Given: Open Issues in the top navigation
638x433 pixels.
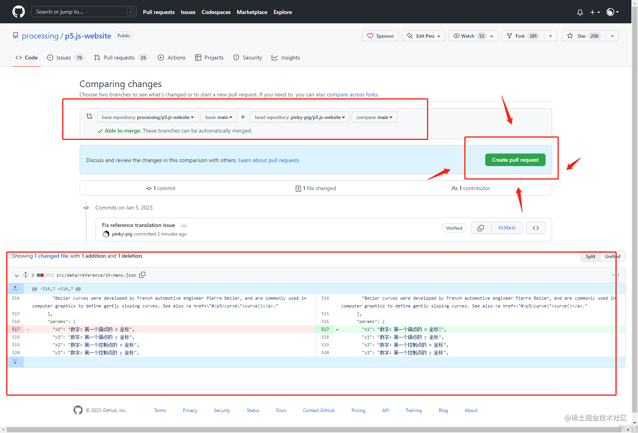Looking at the screenshot, I should [188, 12].
